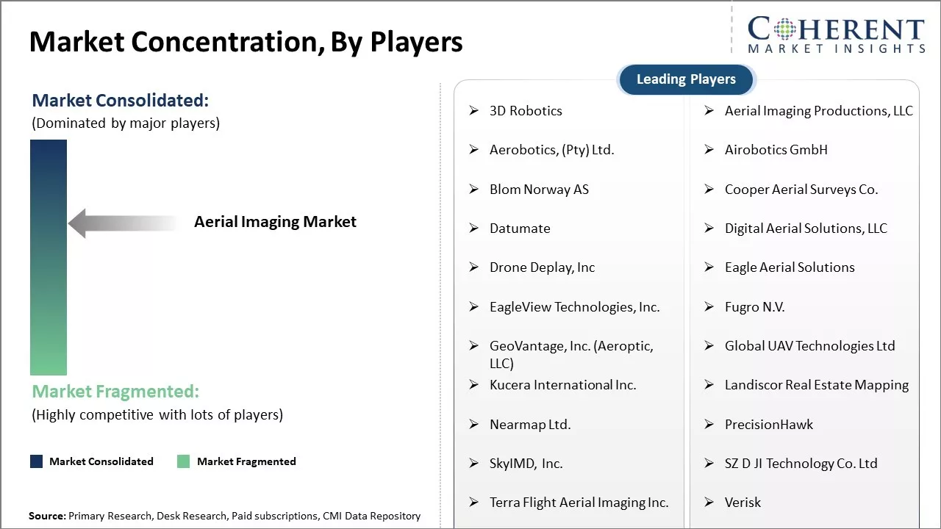
Task: Click the arrow bullet beside 3D Robotics
Action: pos(474,111)
